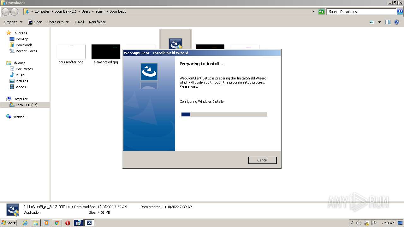Toggle the preview pane
404x227 pixels.
tap(388, 22)
